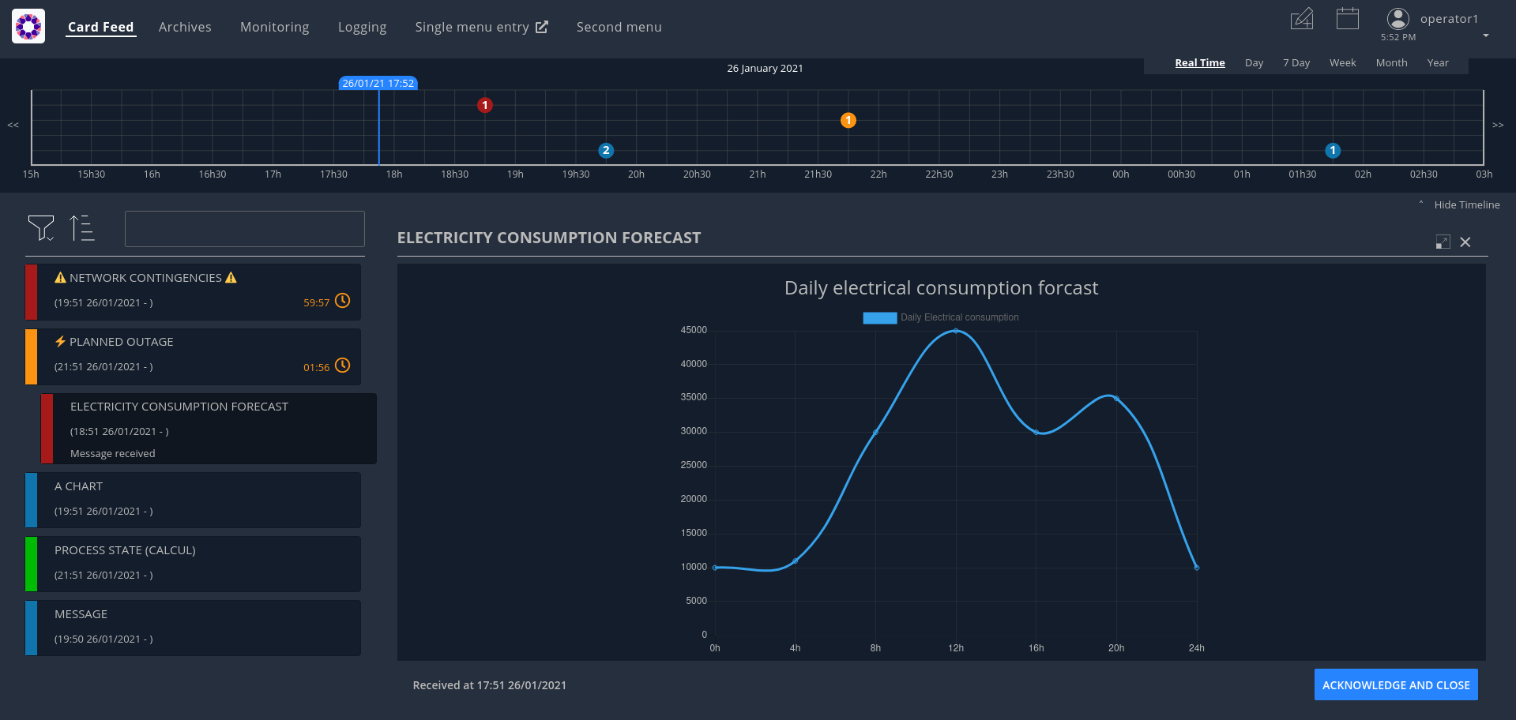Click the application logo top left
This screenshot has height=720, width=1516.
(x=28, y=26)
